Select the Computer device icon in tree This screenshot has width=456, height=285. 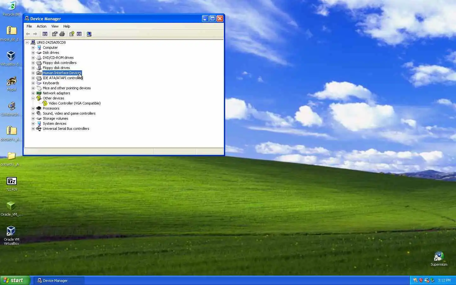(39, 47)
